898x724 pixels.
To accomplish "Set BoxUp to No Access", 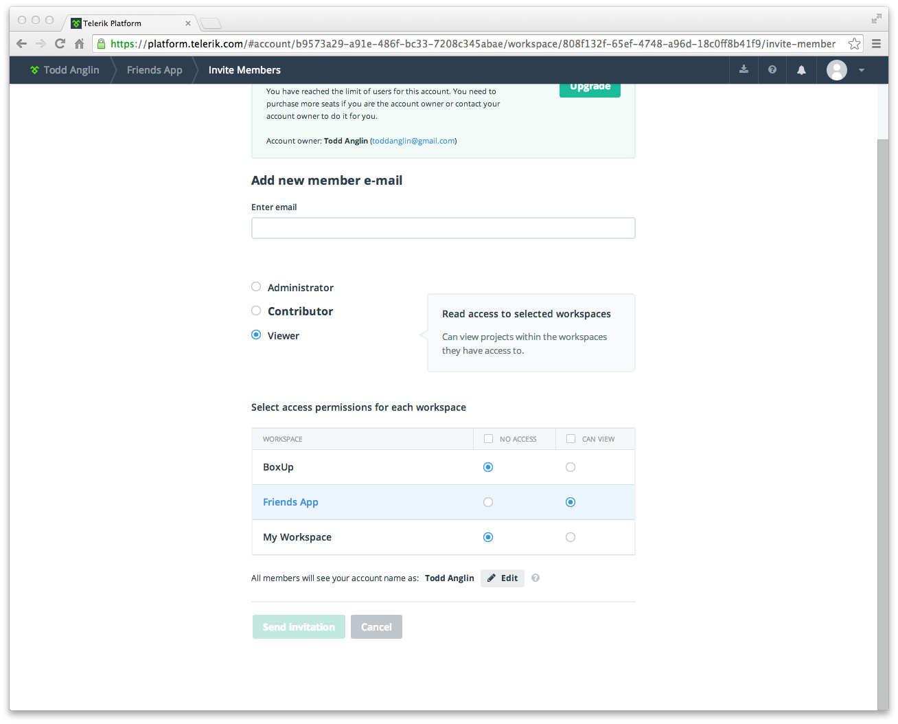I will [x=488, y=468].
